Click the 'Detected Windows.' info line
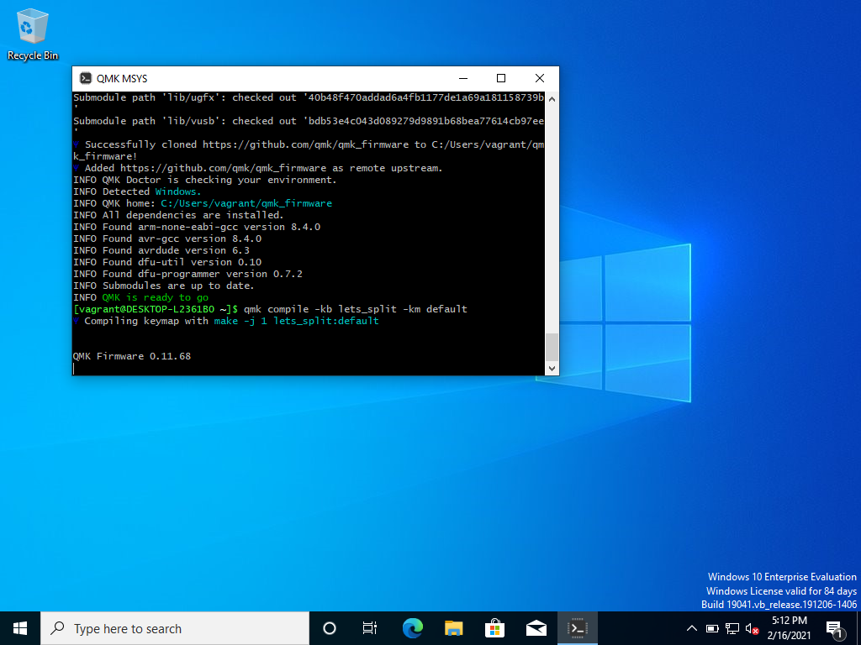Screen dimensions: 861x645 137,191
